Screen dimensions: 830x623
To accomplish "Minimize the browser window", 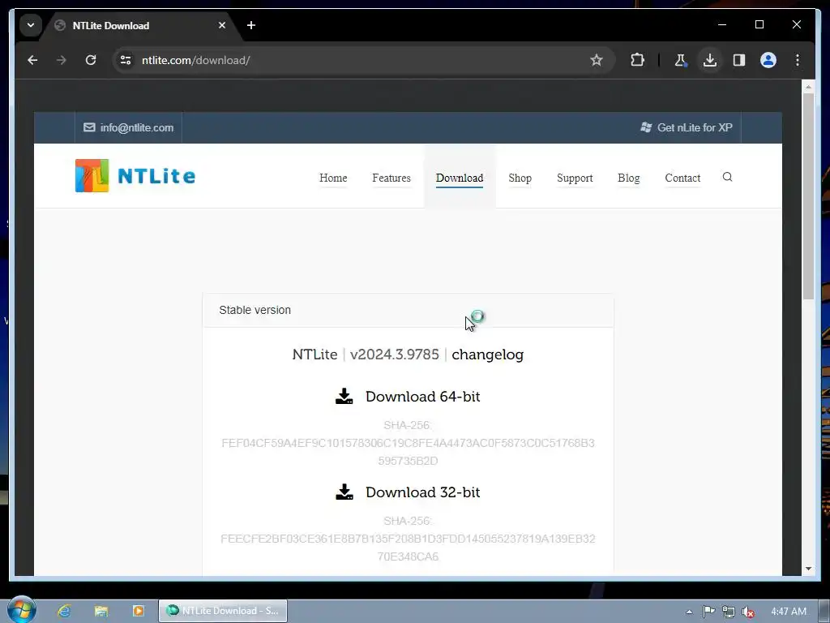I will click(x=722, y=25).
